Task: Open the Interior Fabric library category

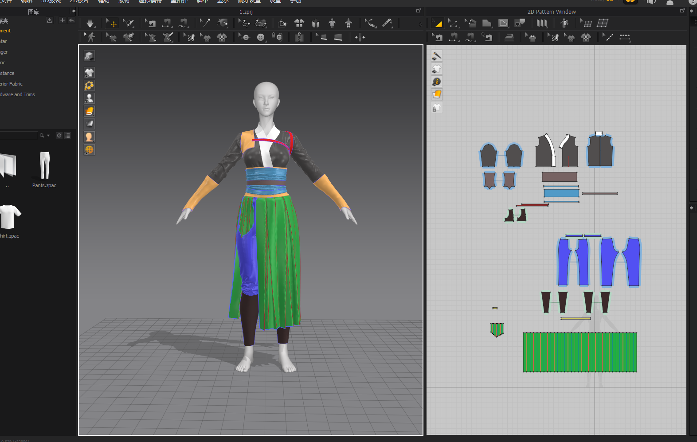Action: (11, 84)
